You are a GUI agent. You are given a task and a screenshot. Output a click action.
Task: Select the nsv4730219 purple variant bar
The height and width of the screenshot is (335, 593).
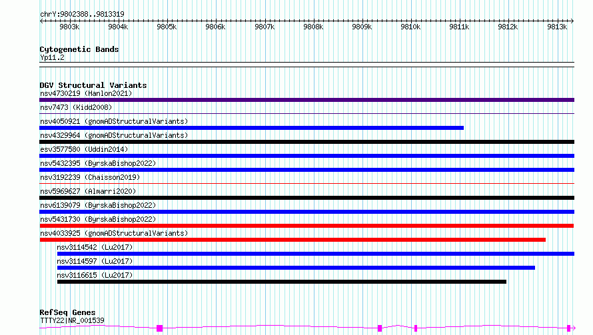306,100
